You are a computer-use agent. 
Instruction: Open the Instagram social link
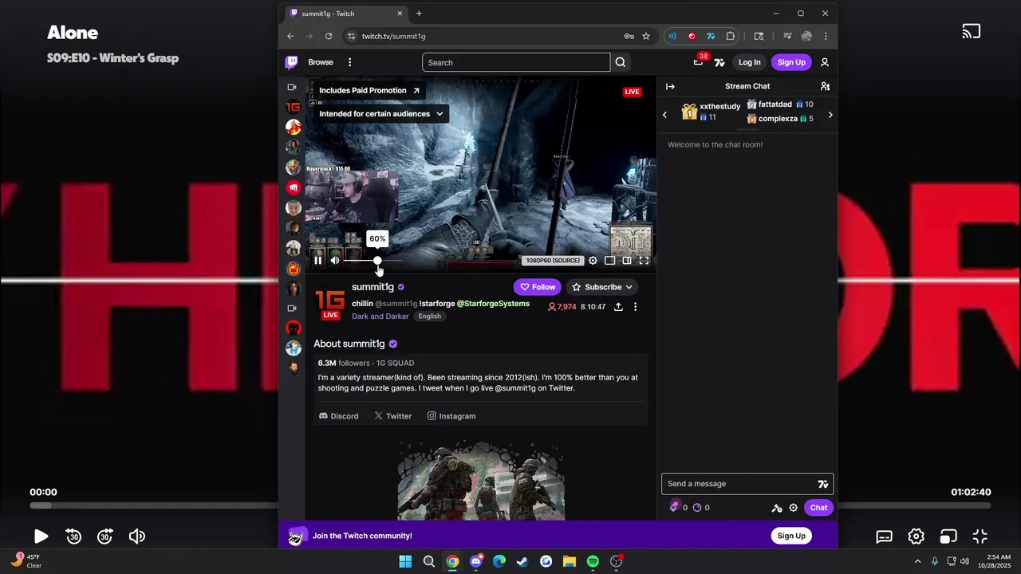(x=451, y=416)
